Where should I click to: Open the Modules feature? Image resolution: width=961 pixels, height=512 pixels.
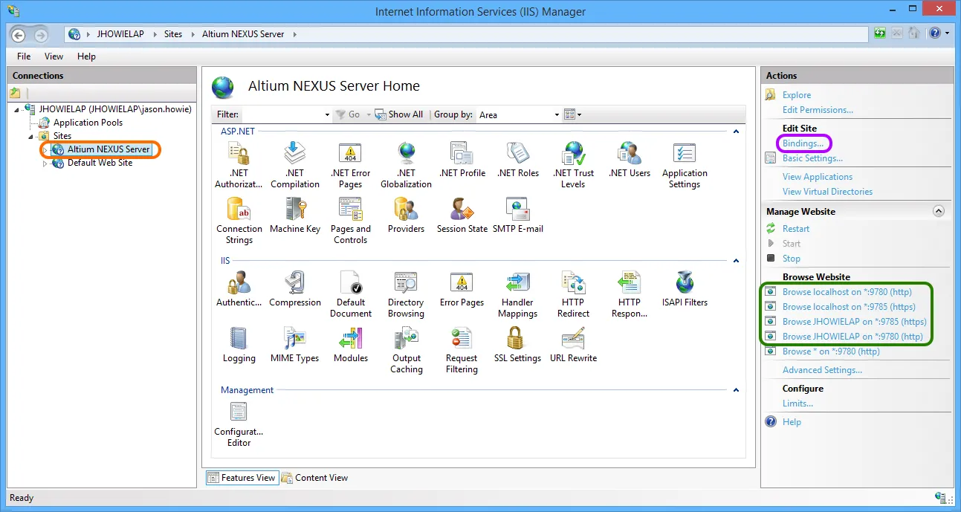click(350, 345)
